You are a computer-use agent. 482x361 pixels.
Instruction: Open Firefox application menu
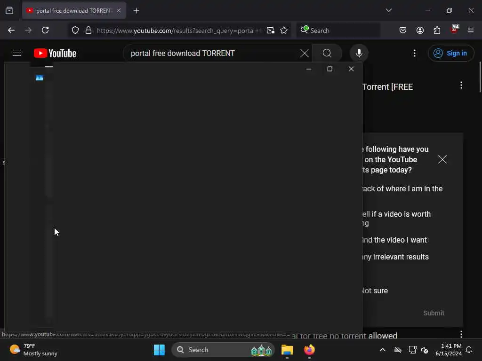coord(471,30)
